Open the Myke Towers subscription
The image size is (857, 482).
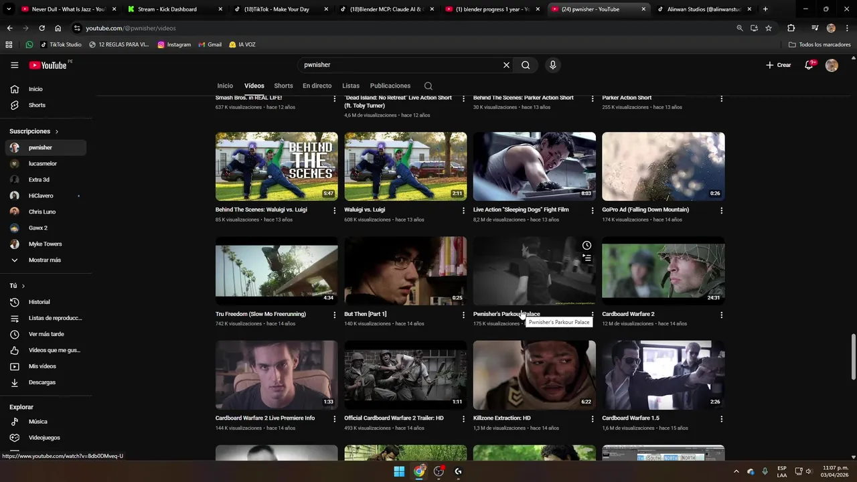coord(46,244)
